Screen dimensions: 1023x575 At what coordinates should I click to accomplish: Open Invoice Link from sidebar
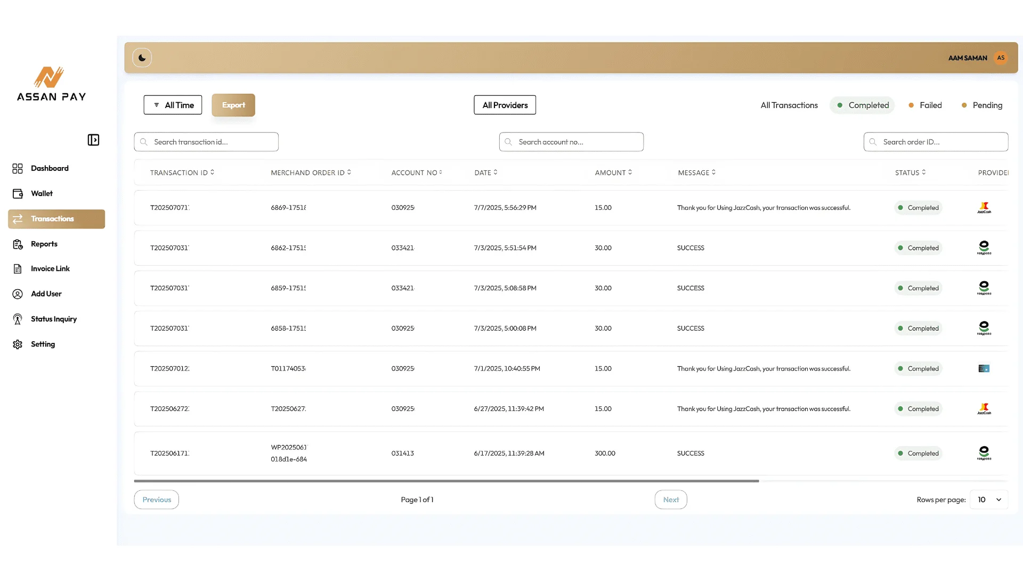click(x=50, y=268)
